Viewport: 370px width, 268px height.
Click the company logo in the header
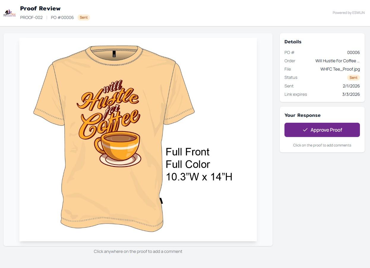[10, 13]
